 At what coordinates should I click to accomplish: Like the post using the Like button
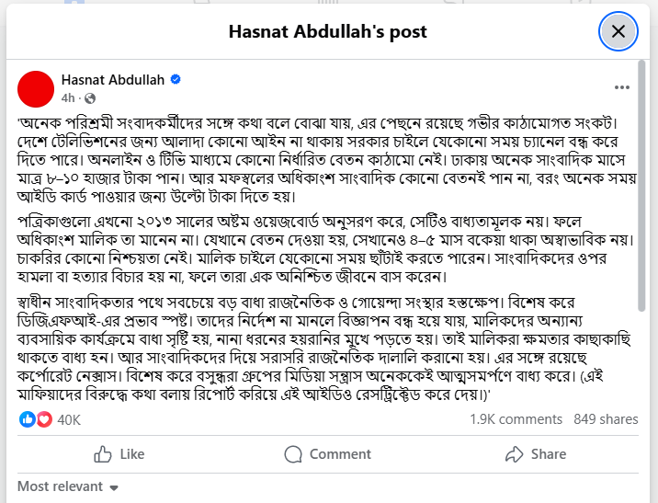click(x=119, y=454)
